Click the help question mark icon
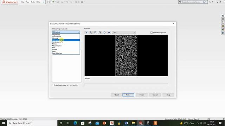The height and width of the screenshot is (126, 225). tap(213, 2)
